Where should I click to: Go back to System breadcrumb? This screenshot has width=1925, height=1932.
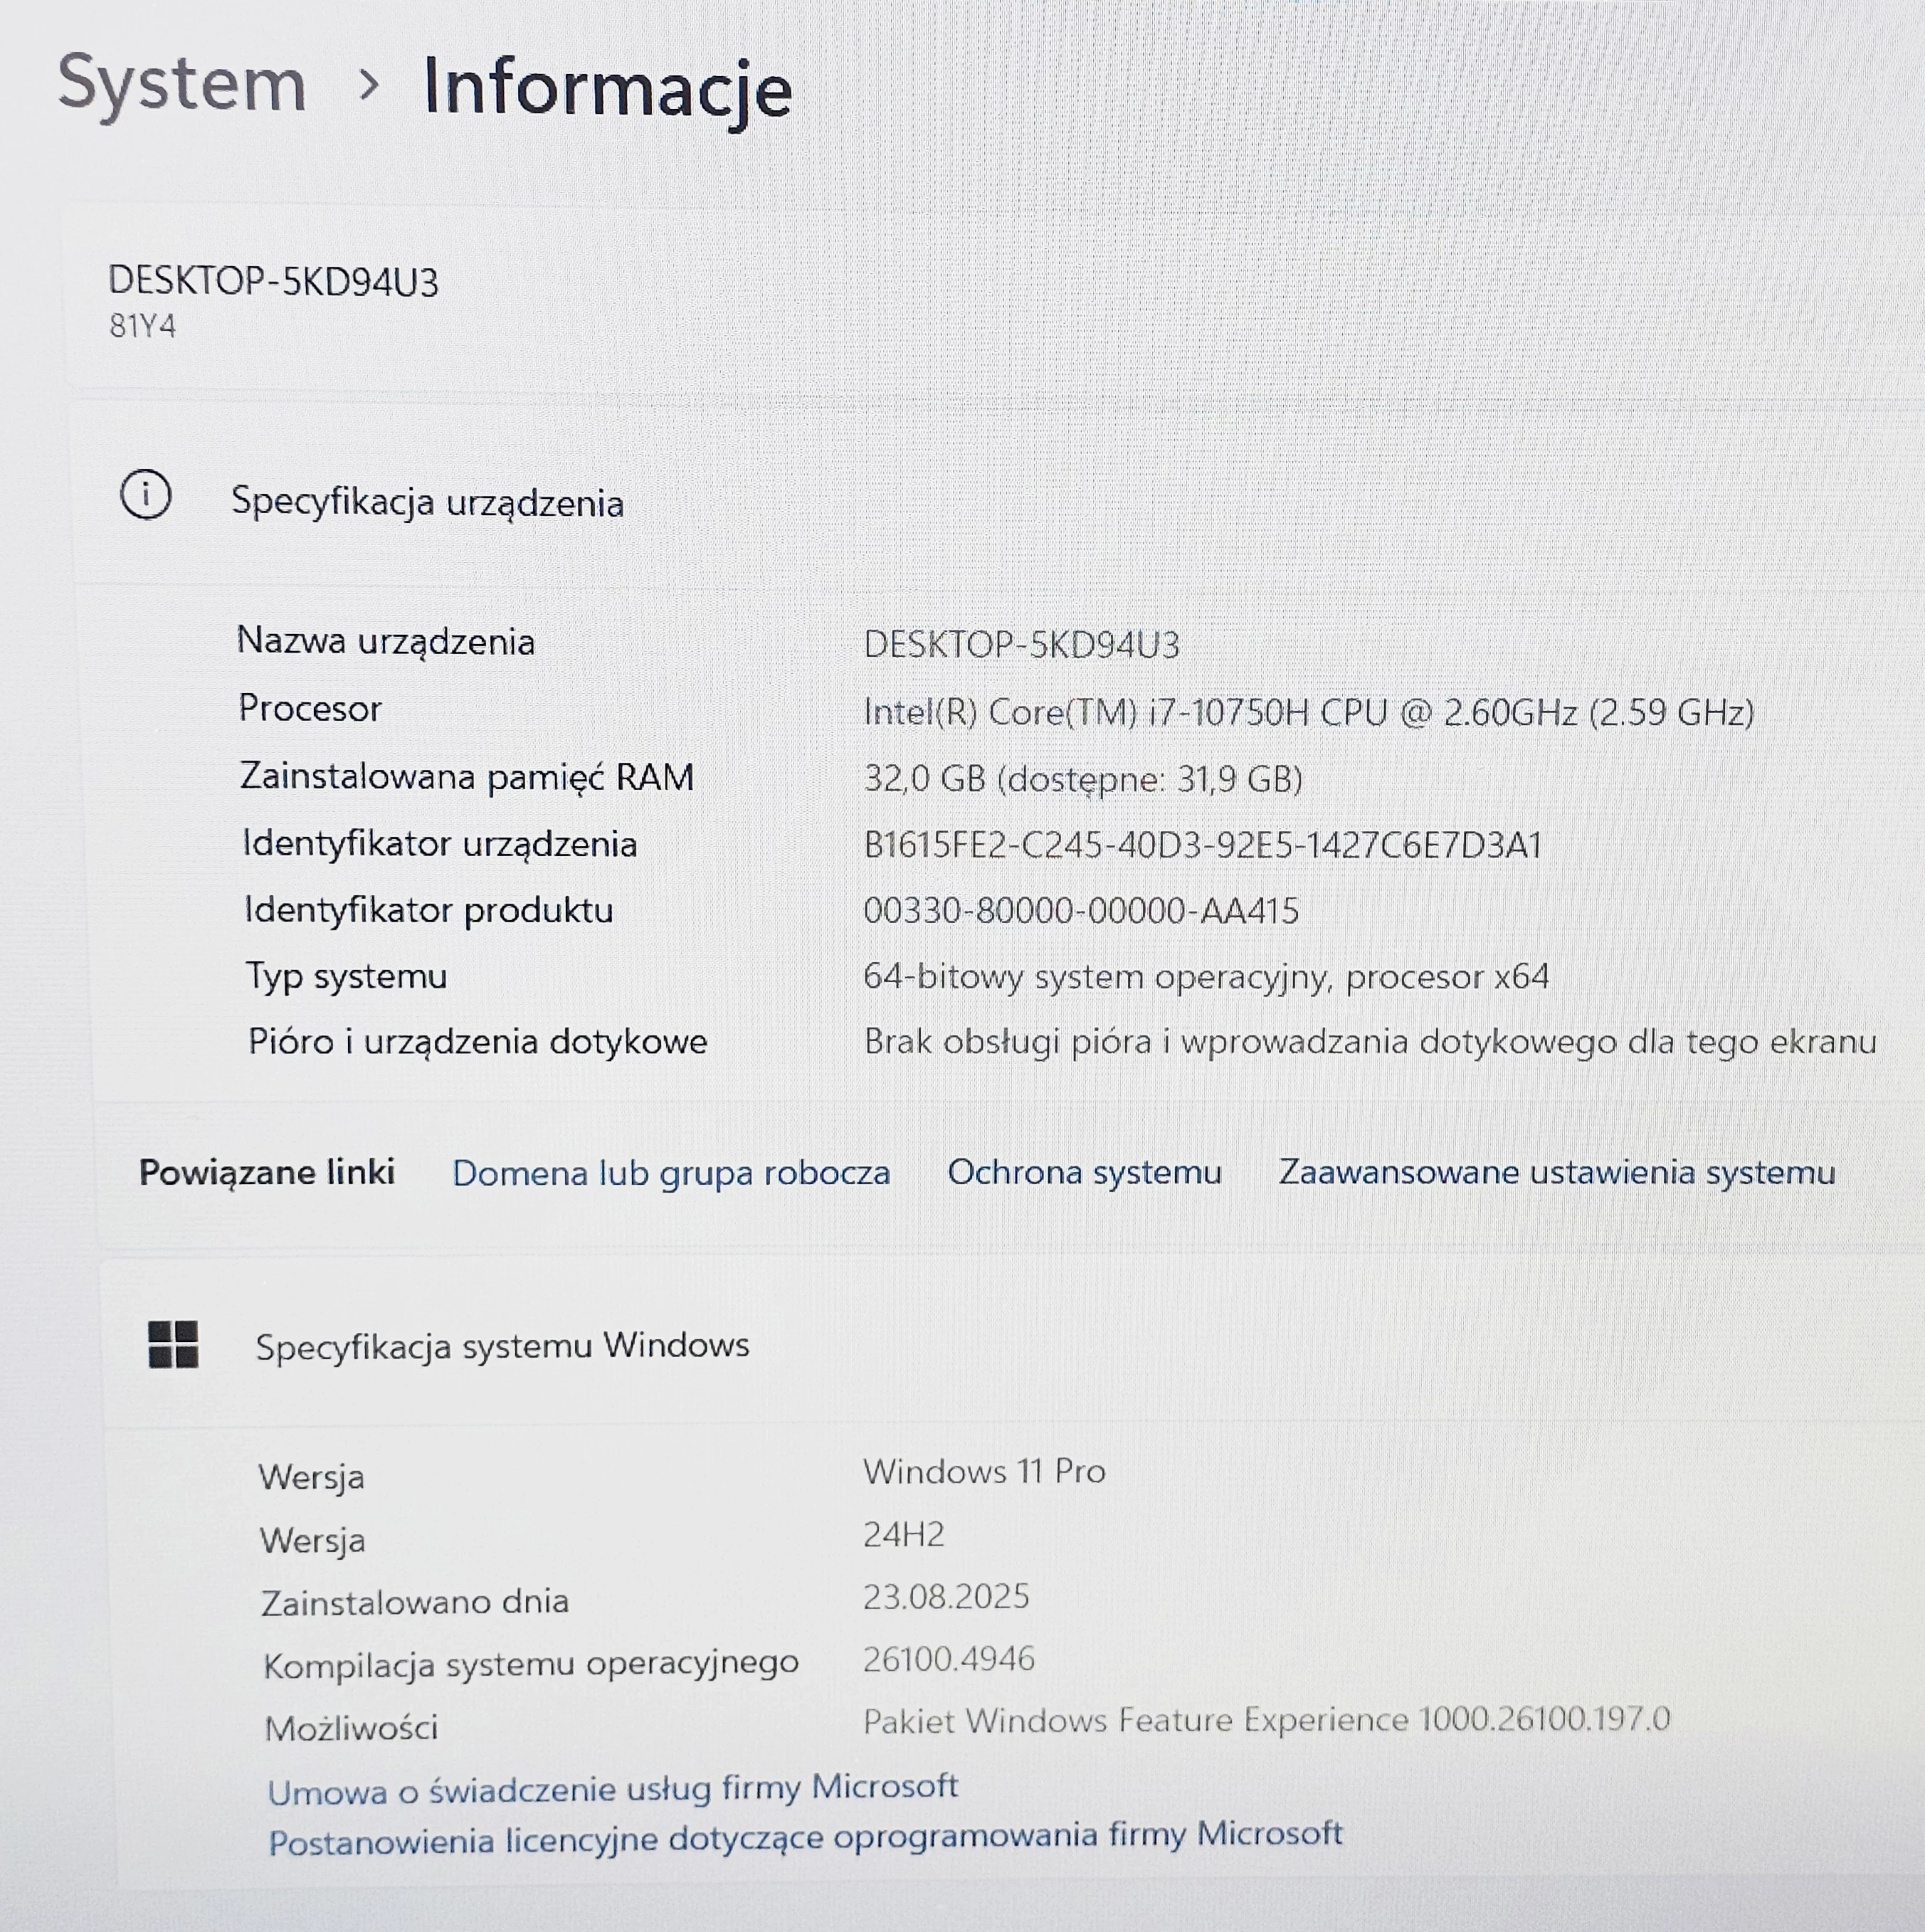[x=182, y=84]
